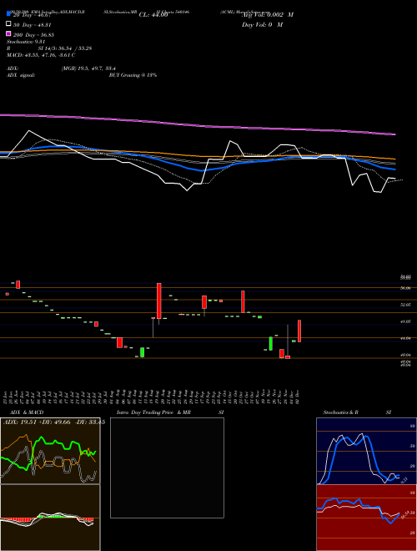Click the 'Day Vol: 0 M' text
Viewport: 417px width, 551px height.
(262, 25)
